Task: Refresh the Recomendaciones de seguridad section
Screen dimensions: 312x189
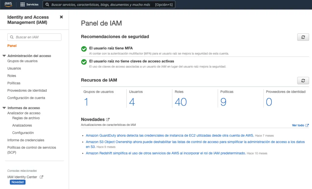Action: pyautogui.click(x=303, y=37)
